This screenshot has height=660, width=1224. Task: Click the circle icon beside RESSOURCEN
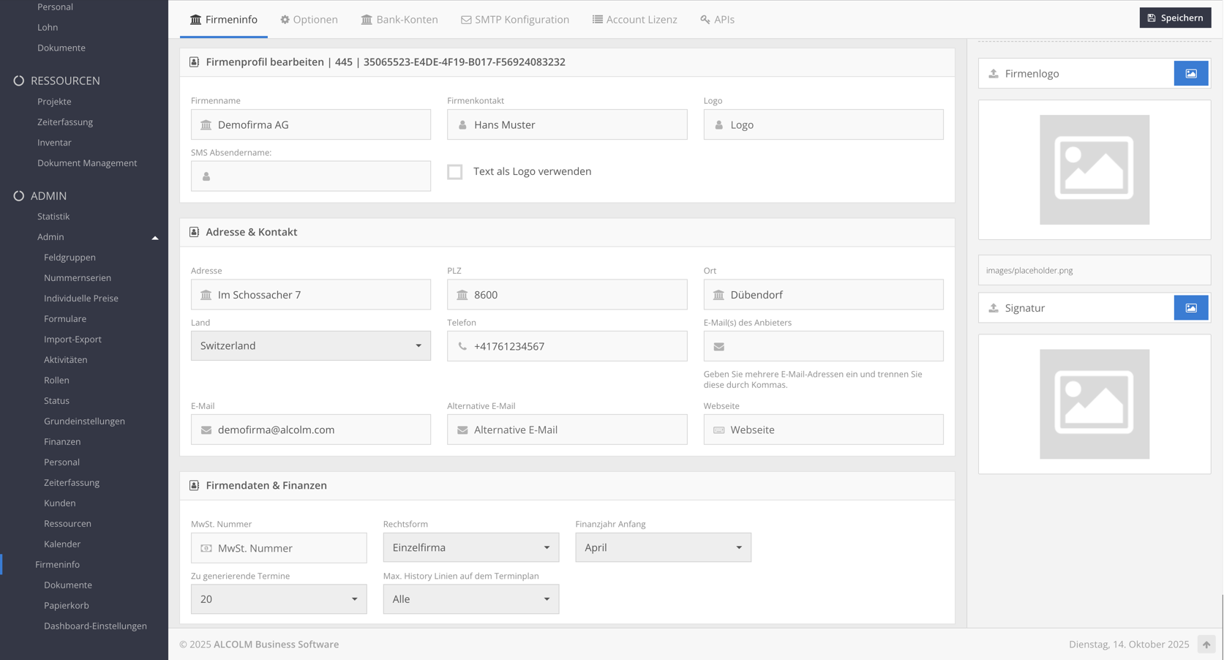click(19, 80)
